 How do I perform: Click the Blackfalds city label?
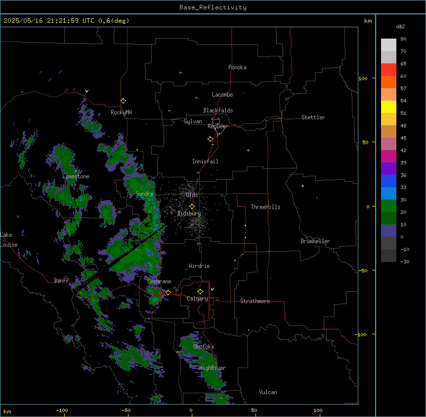tap(218, 110)
